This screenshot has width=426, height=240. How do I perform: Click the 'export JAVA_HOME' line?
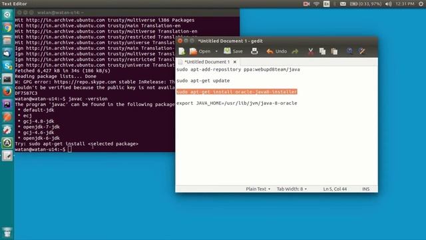tap(237, 103)
